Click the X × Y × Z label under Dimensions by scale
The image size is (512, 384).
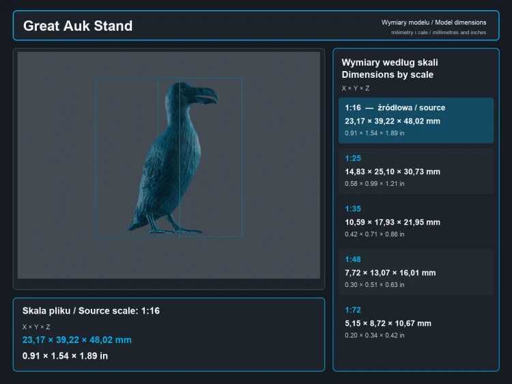click(x=355, y=88)
